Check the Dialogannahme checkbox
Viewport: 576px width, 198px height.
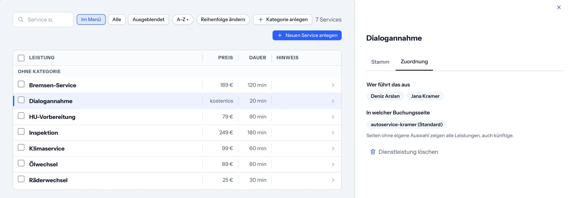(21, 100)
